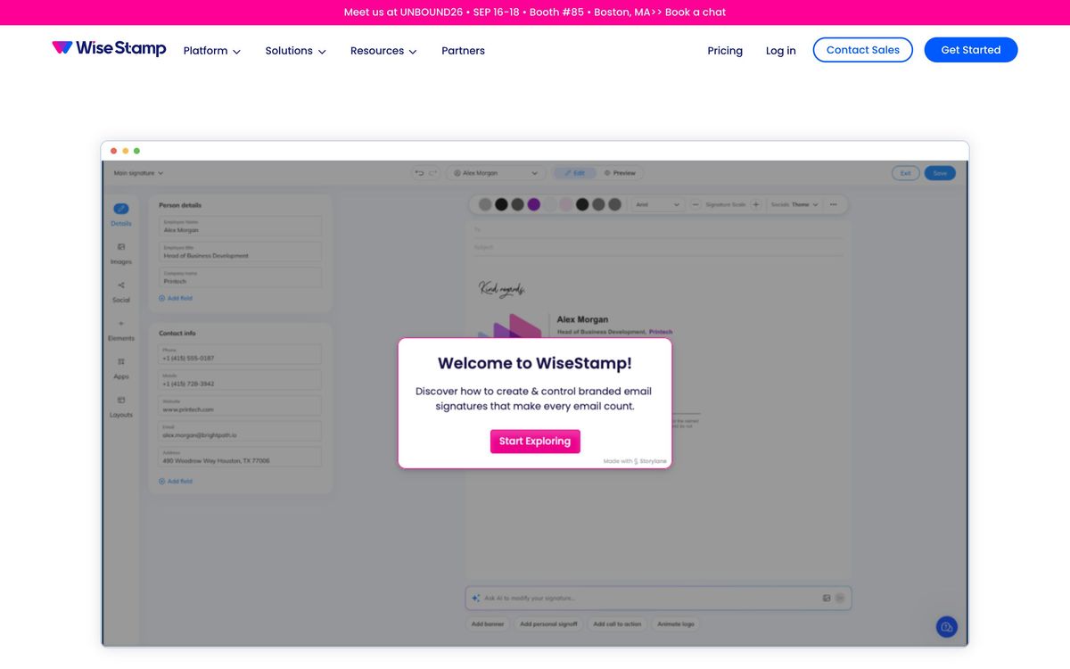Edit the Employee title field
1070x669 pixels.
pos(240,252)
